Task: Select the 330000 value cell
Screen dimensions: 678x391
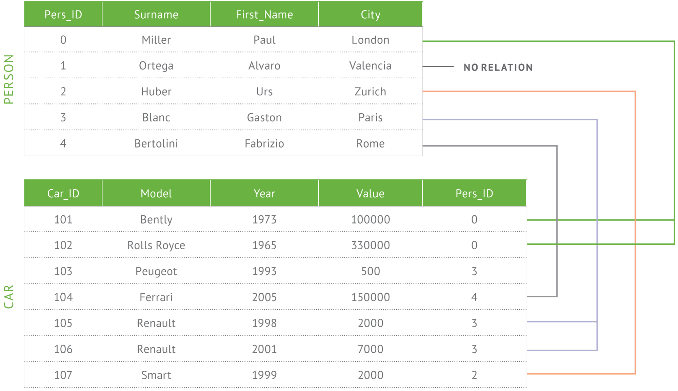Action: [370, 245]
